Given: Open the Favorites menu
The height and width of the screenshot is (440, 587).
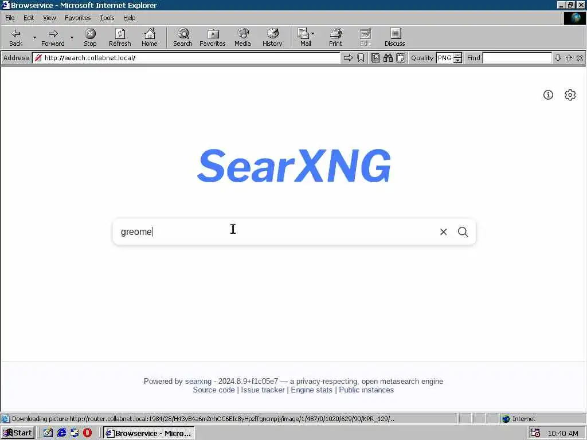Looking at the screenshot, I should (77, 18).
